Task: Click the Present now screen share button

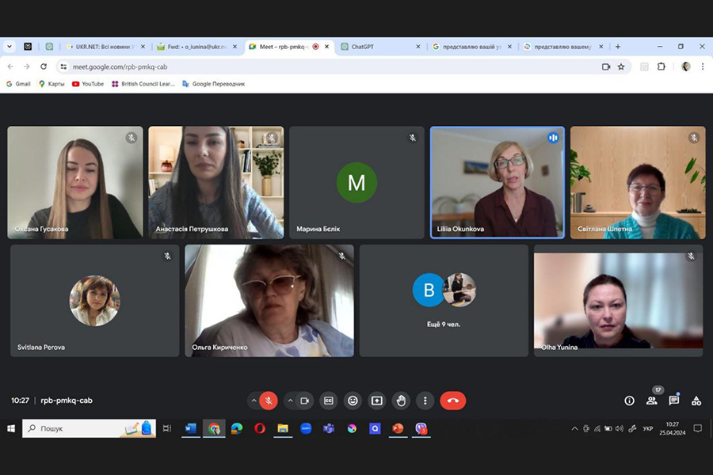Action: tap(377, 401)
